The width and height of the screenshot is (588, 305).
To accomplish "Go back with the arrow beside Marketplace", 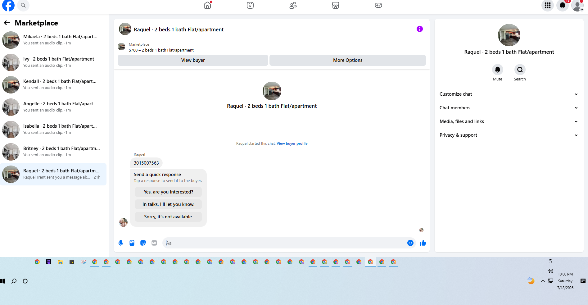I will click(x=7, y=23).
